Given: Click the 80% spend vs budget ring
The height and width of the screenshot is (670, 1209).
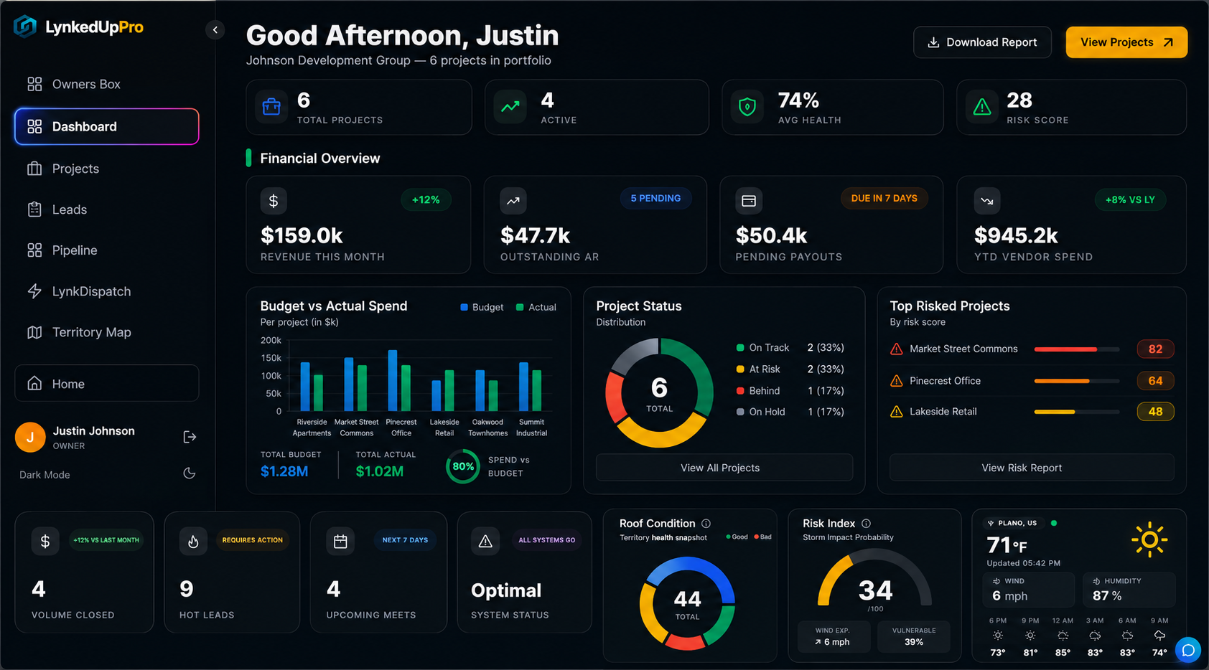Looking at the screenshot, I should click(x=463, y=466).
